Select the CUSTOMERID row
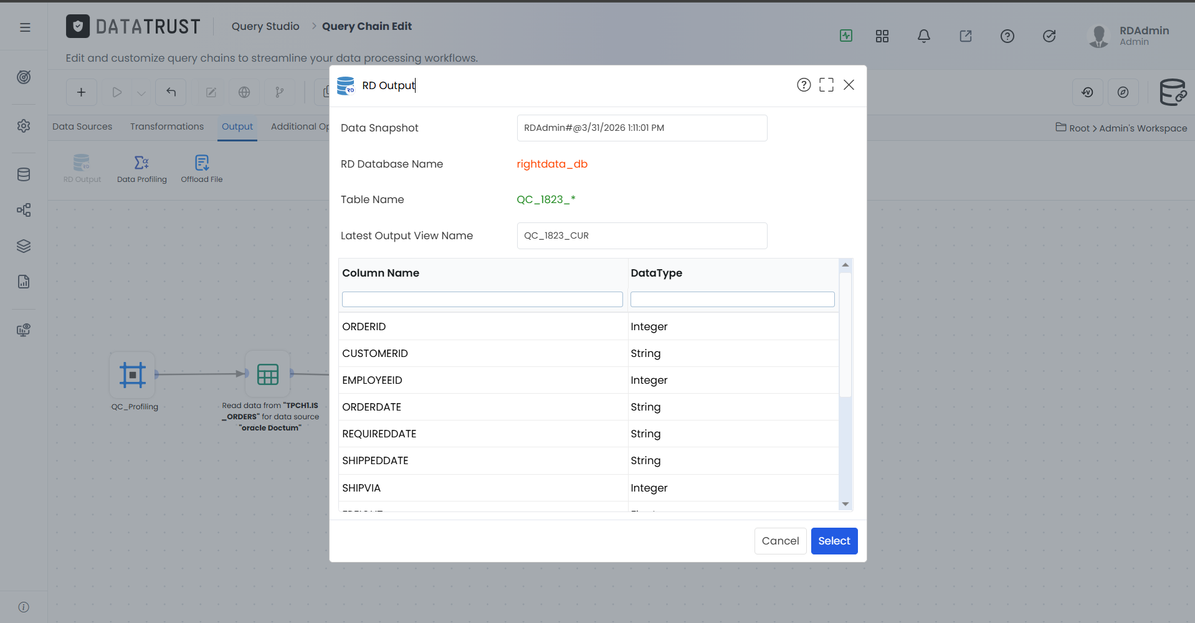Image resolution: width=1195 pixels, height=623 pixels. coord(589,353)
